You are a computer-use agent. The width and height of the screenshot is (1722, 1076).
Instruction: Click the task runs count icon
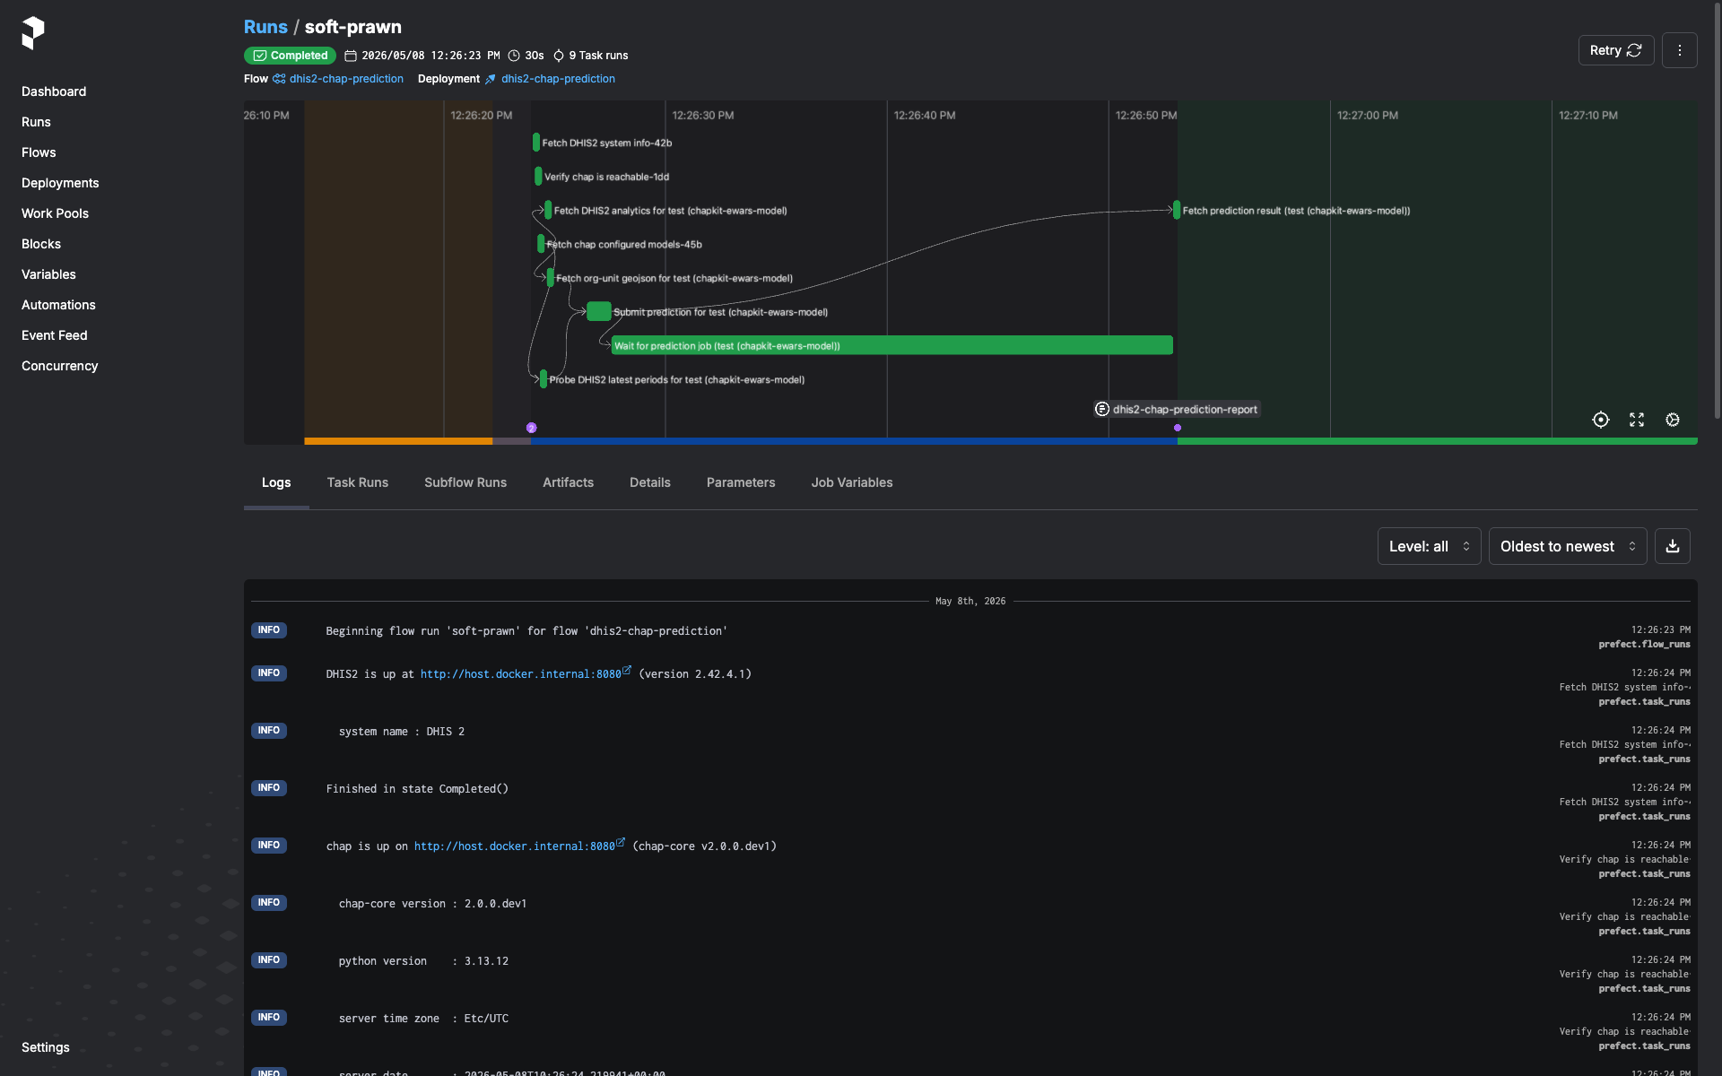(559, 56)
